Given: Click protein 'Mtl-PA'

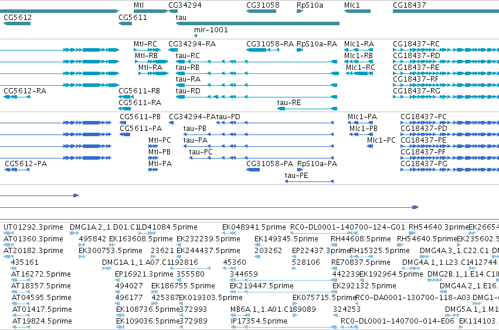Looking at the screenshot, I should click(x=160, y=164).
